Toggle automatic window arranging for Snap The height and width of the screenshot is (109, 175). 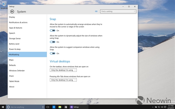click(52, 31)
